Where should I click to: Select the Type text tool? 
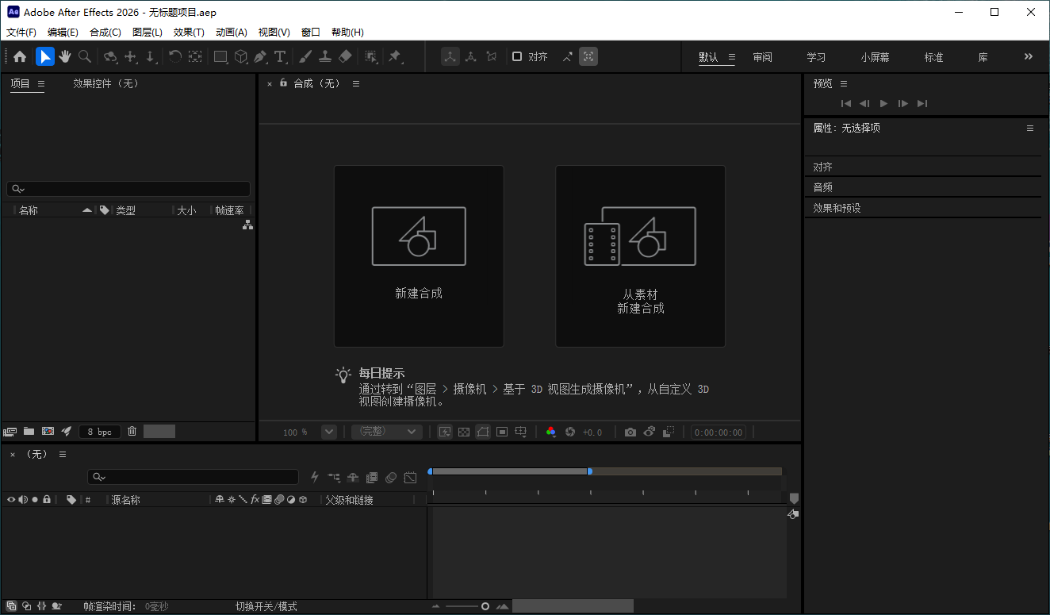pyautogui.click(x=280, y=56)
